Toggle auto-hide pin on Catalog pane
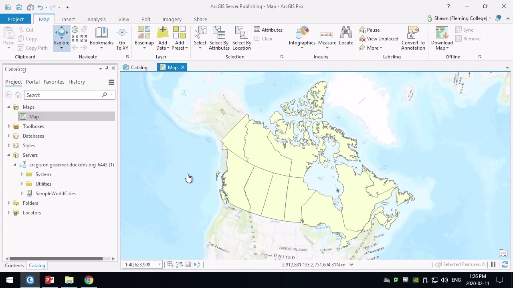 coord(107,68)
